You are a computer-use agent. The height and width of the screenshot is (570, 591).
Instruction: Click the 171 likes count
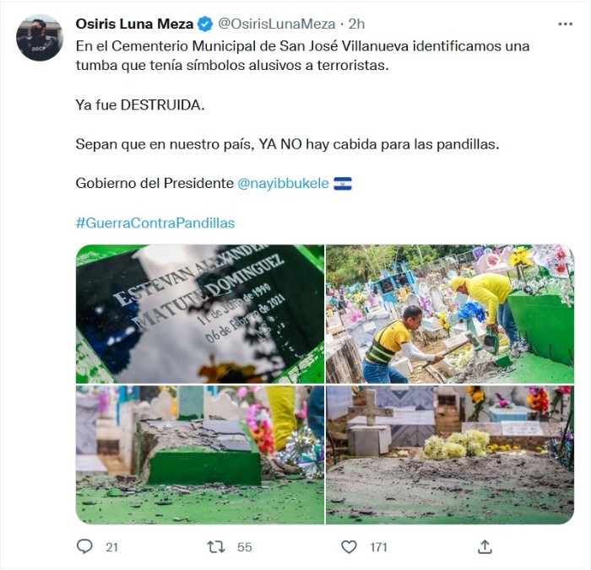tap(378, 547)
